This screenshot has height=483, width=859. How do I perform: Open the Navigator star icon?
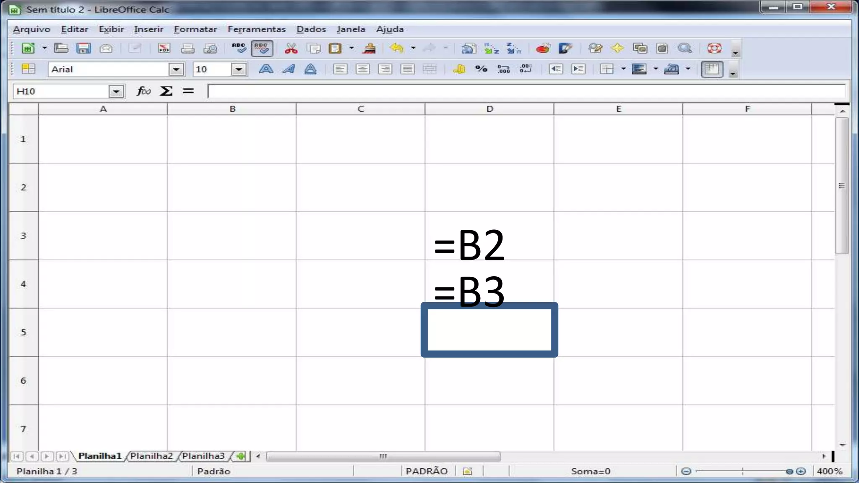point(617,48)
